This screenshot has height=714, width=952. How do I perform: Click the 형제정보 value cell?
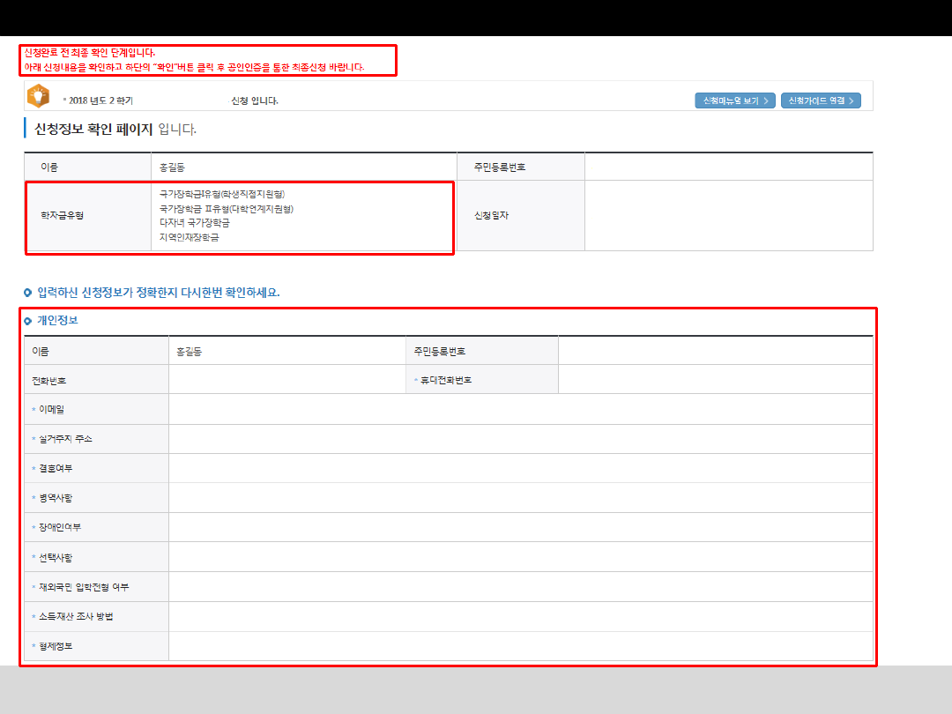coord(520,646)
